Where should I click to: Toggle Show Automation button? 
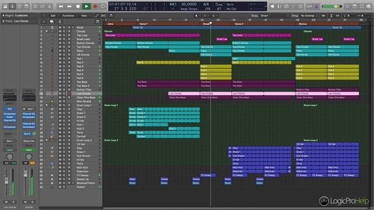(x=96, y=16)
